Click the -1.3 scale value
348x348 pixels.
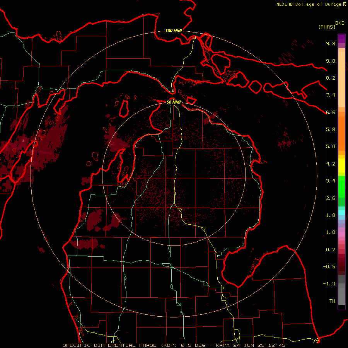(x=329, y=284)
